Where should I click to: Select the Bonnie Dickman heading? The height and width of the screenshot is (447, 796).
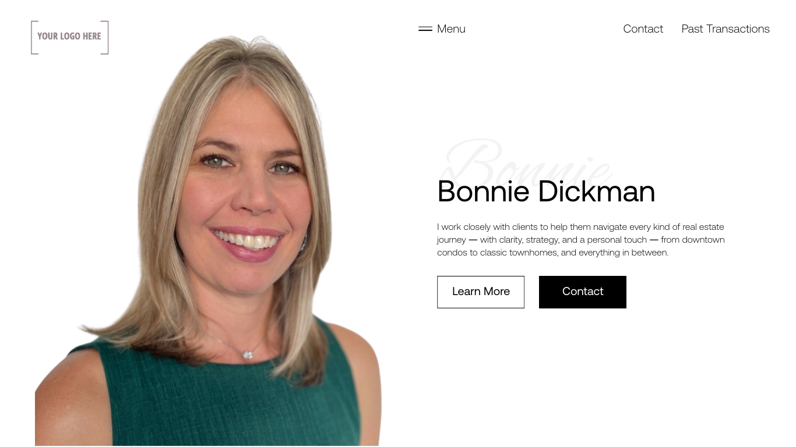click(x=546, y=191)
